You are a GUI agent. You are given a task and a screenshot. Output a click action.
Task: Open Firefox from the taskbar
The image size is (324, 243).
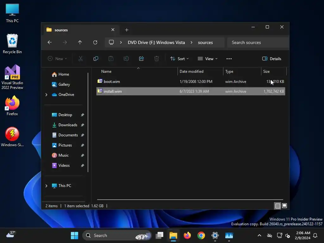187,235
